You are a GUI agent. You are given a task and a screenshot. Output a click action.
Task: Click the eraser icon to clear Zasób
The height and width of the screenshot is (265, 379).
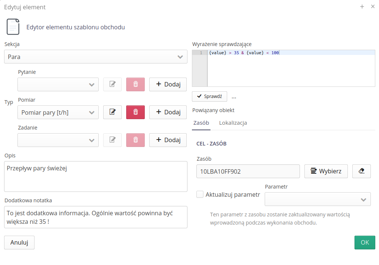361,171
